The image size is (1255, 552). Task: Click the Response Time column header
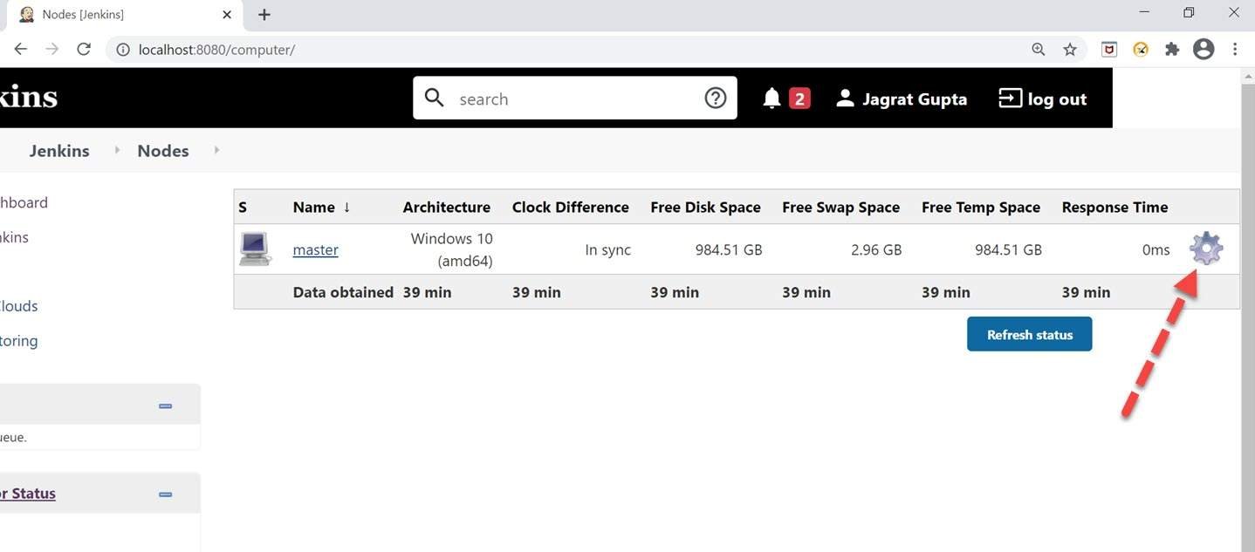tap(1114, 208)
